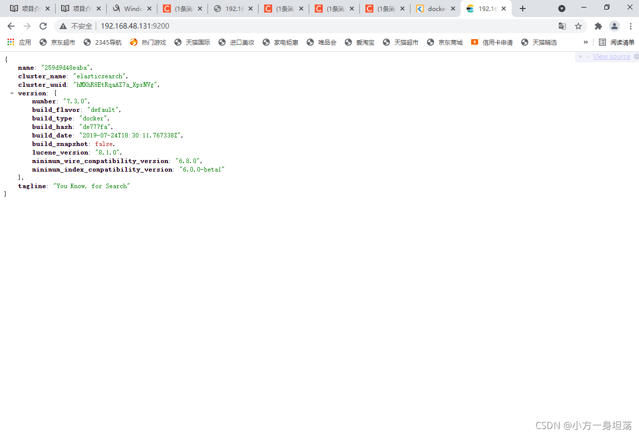Open the Chrome three-dot menu
639x435 pixels.
click(x=630, y=26)
